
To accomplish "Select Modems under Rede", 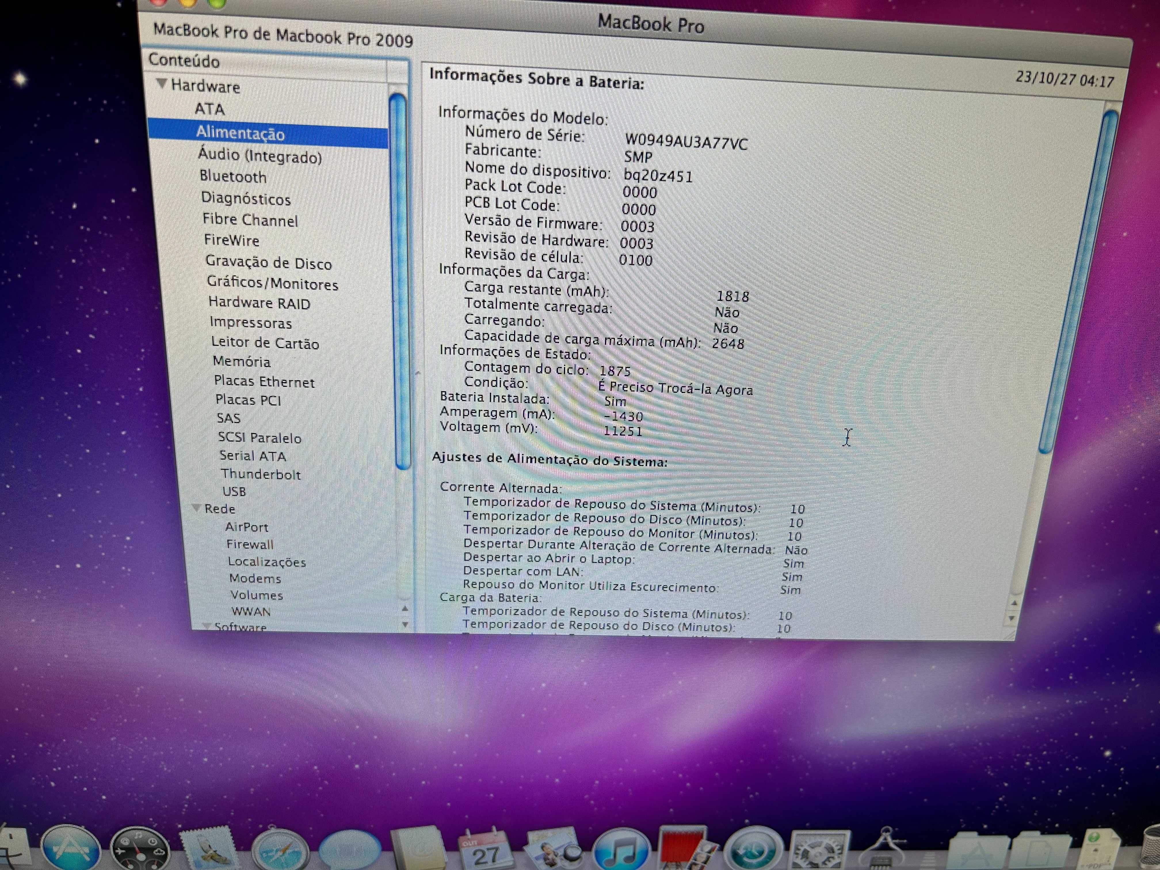I will point(255,579).
